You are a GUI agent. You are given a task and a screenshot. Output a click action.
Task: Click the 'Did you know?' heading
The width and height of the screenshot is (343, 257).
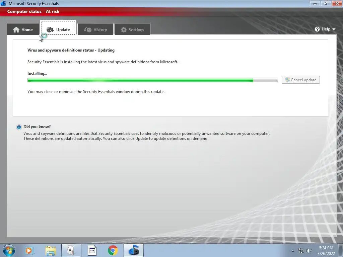point(37,127)
